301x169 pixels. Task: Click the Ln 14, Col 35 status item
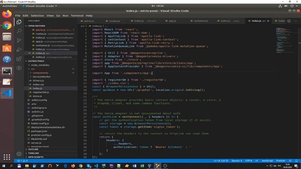(221, 161)
